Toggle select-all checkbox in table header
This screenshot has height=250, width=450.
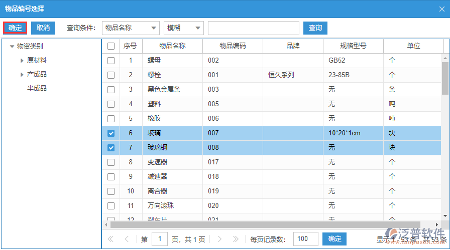click(111, 46)
